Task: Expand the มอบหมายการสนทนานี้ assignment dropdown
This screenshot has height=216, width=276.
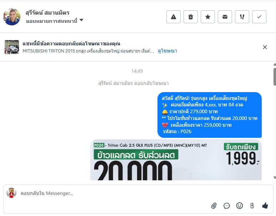Action: pyautogui.click(x=55, y=21)
